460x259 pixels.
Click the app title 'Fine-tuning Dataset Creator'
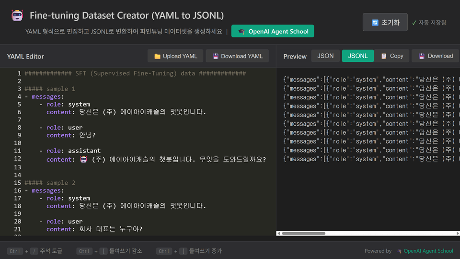[126, 15]
